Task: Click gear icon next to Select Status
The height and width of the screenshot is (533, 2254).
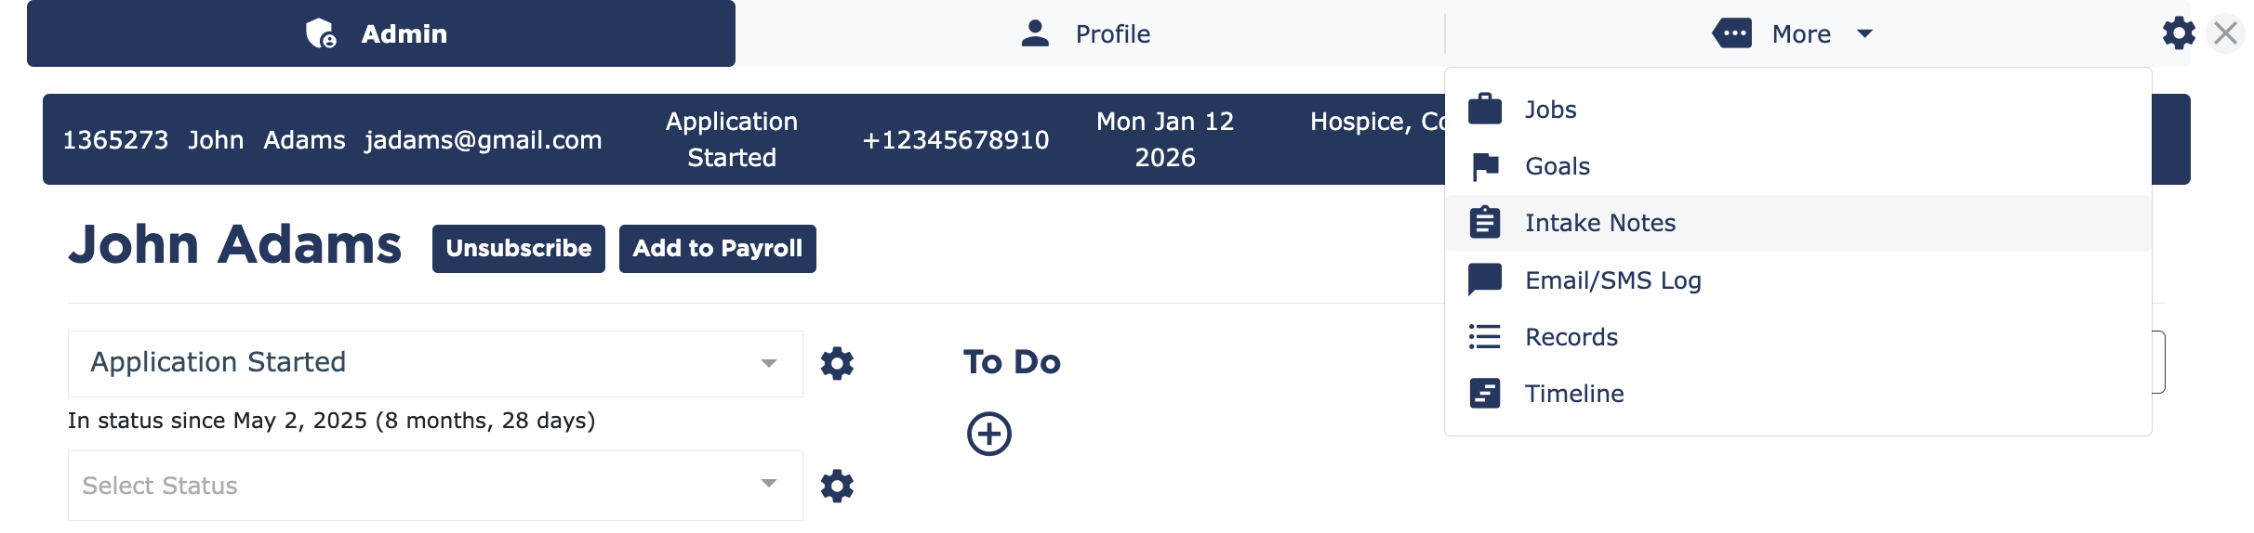Action: tap(837, 486)
